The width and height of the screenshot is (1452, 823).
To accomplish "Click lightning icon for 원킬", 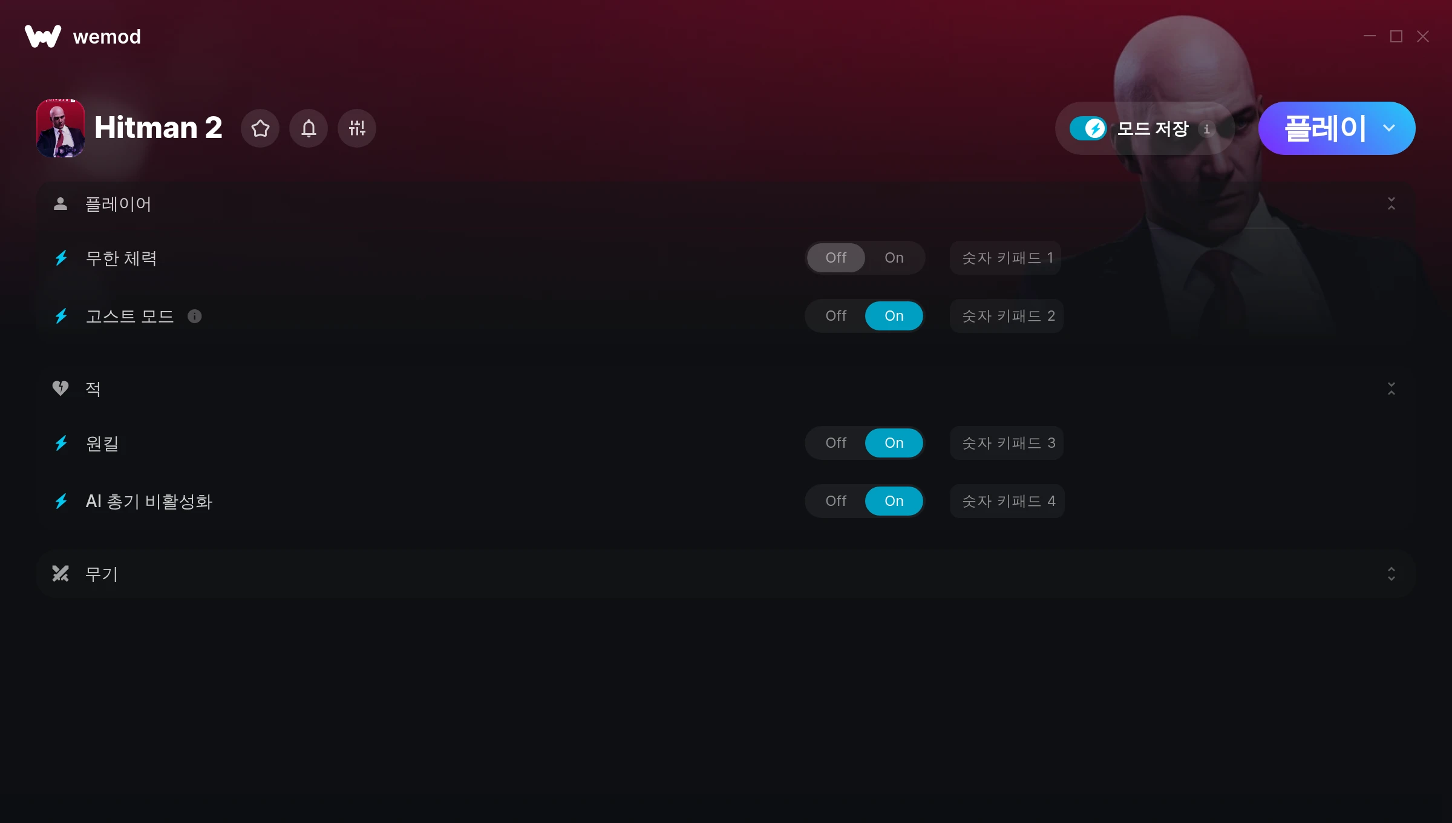I will tap(61, 444).
